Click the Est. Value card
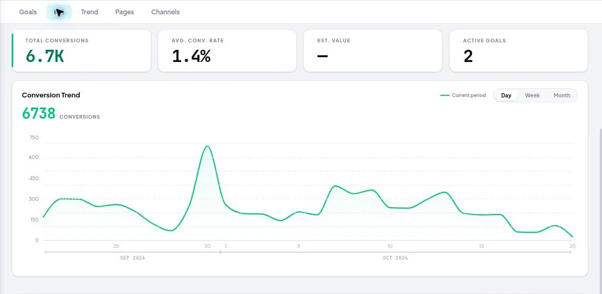The image size is (602, 294). coord(373,51)
